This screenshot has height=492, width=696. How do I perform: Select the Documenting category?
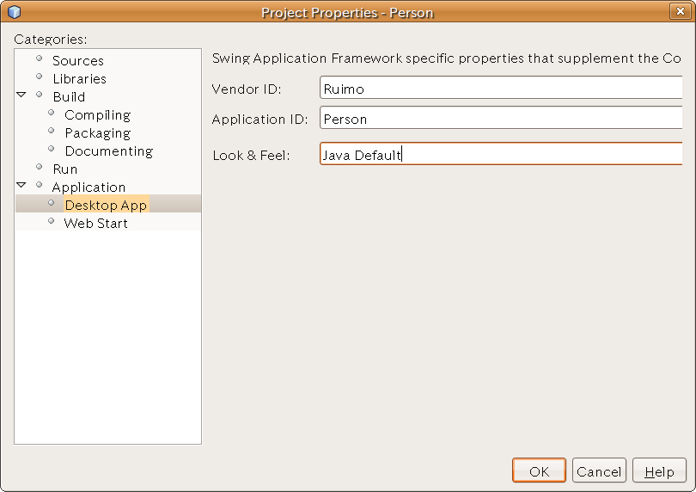point(108,151)
